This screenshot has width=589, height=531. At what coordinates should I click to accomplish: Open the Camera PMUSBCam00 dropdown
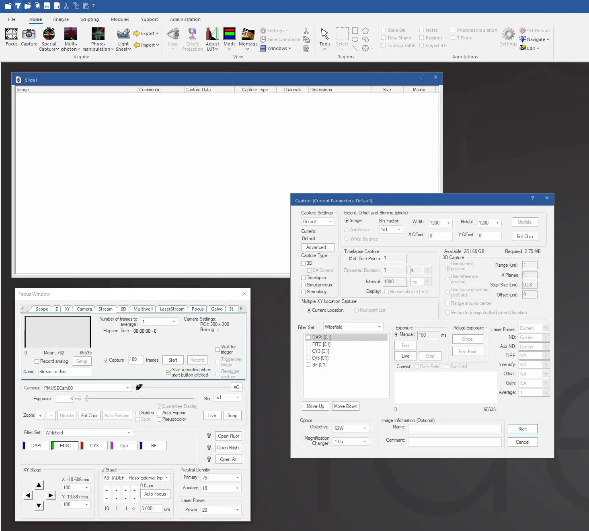click(x=87, y=388)
